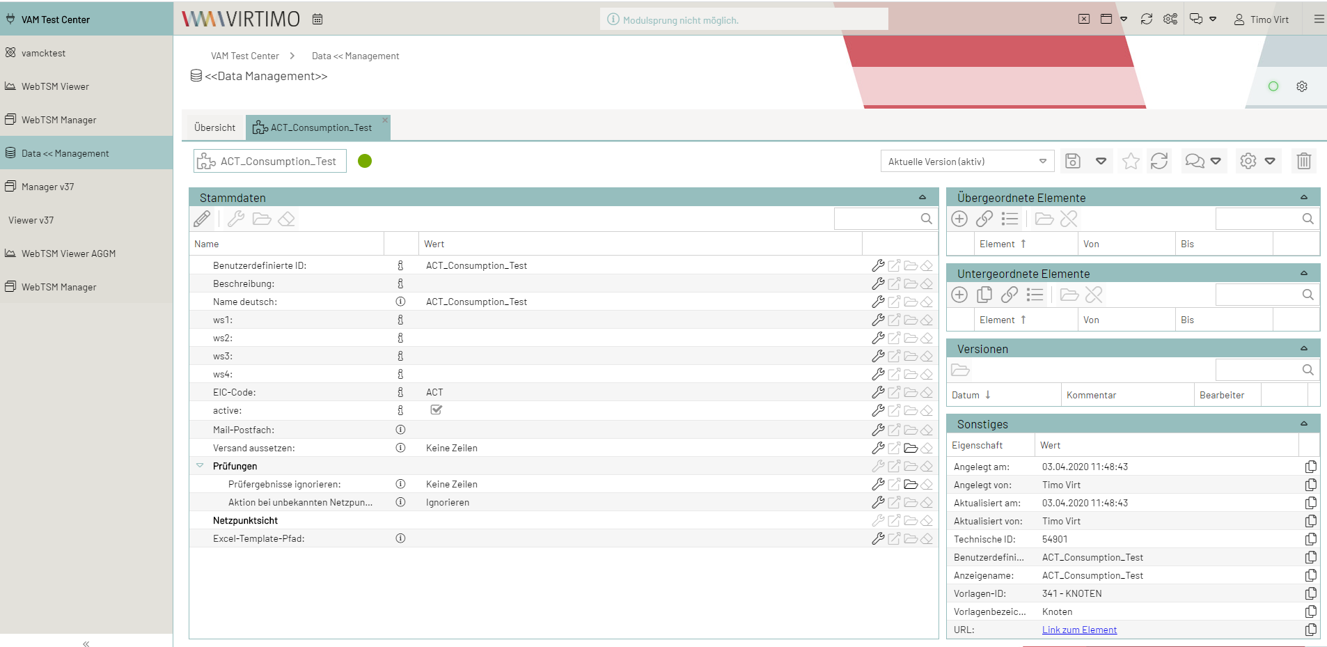The width and height of the screenshot is (1327, 647).
Task: Click link icon in Übergeordnete Elemente toolbar
Action: [x=984, y=219]
